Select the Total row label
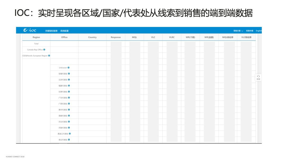 [x=36, y=44]
